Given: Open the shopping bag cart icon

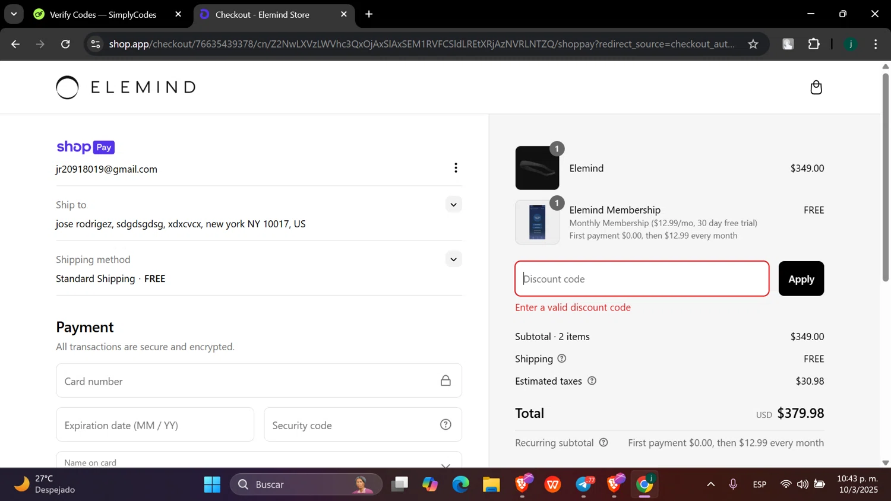Looking at the screenshot, I should tap(816, 87).
